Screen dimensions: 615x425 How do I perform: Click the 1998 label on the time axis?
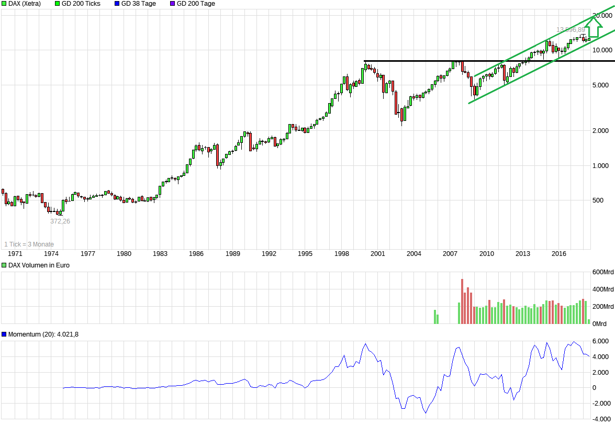[x=342, y=254]
